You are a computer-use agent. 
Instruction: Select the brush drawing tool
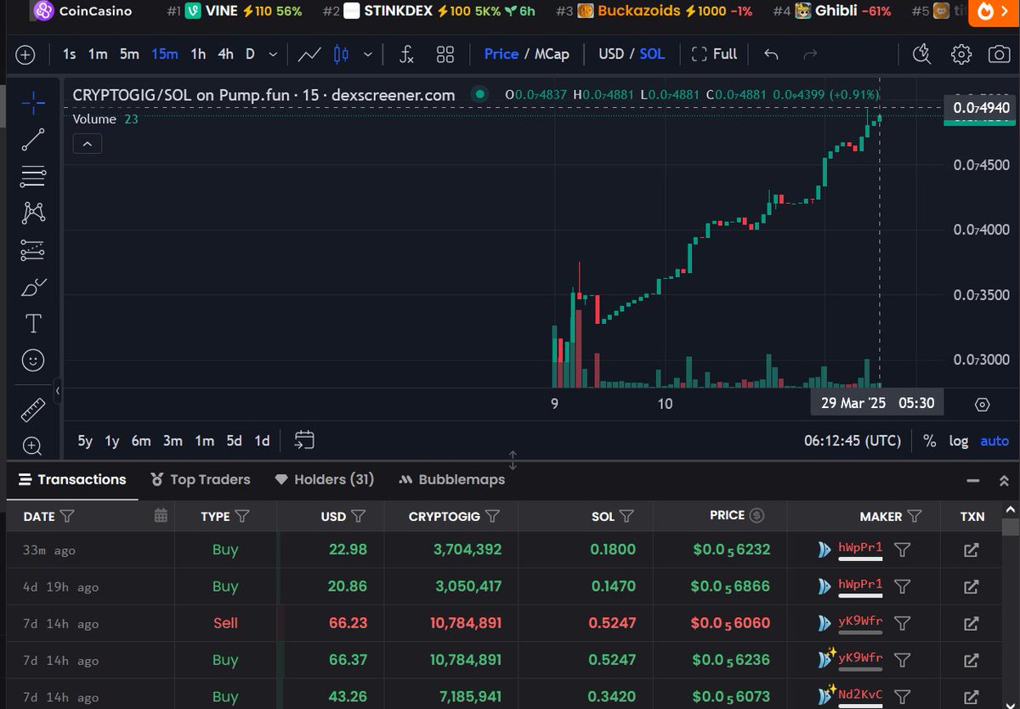33,287
